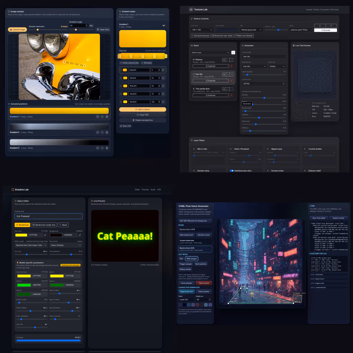The image size is (353, 353).
Task: Click the Texture Lab logo icon
Action: coord(191,9)
